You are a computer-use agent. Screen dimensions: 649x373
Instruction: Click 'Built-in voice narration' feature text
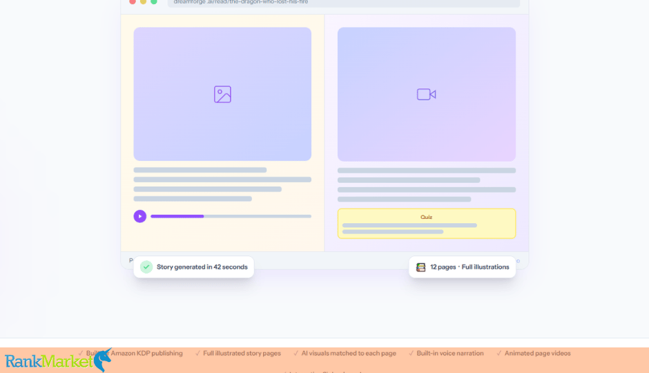[450, 353]
